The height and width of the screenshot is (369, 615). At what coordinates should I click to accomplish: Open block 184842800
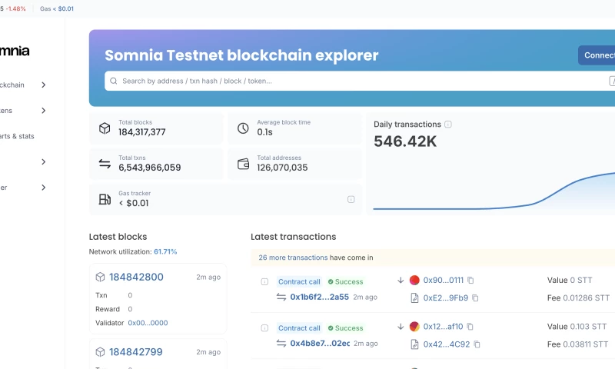point(136,278)
